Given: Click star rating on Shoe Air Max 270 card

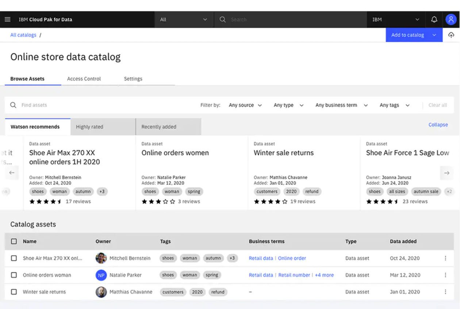Looking at the screenshot, I should (46, 202).
